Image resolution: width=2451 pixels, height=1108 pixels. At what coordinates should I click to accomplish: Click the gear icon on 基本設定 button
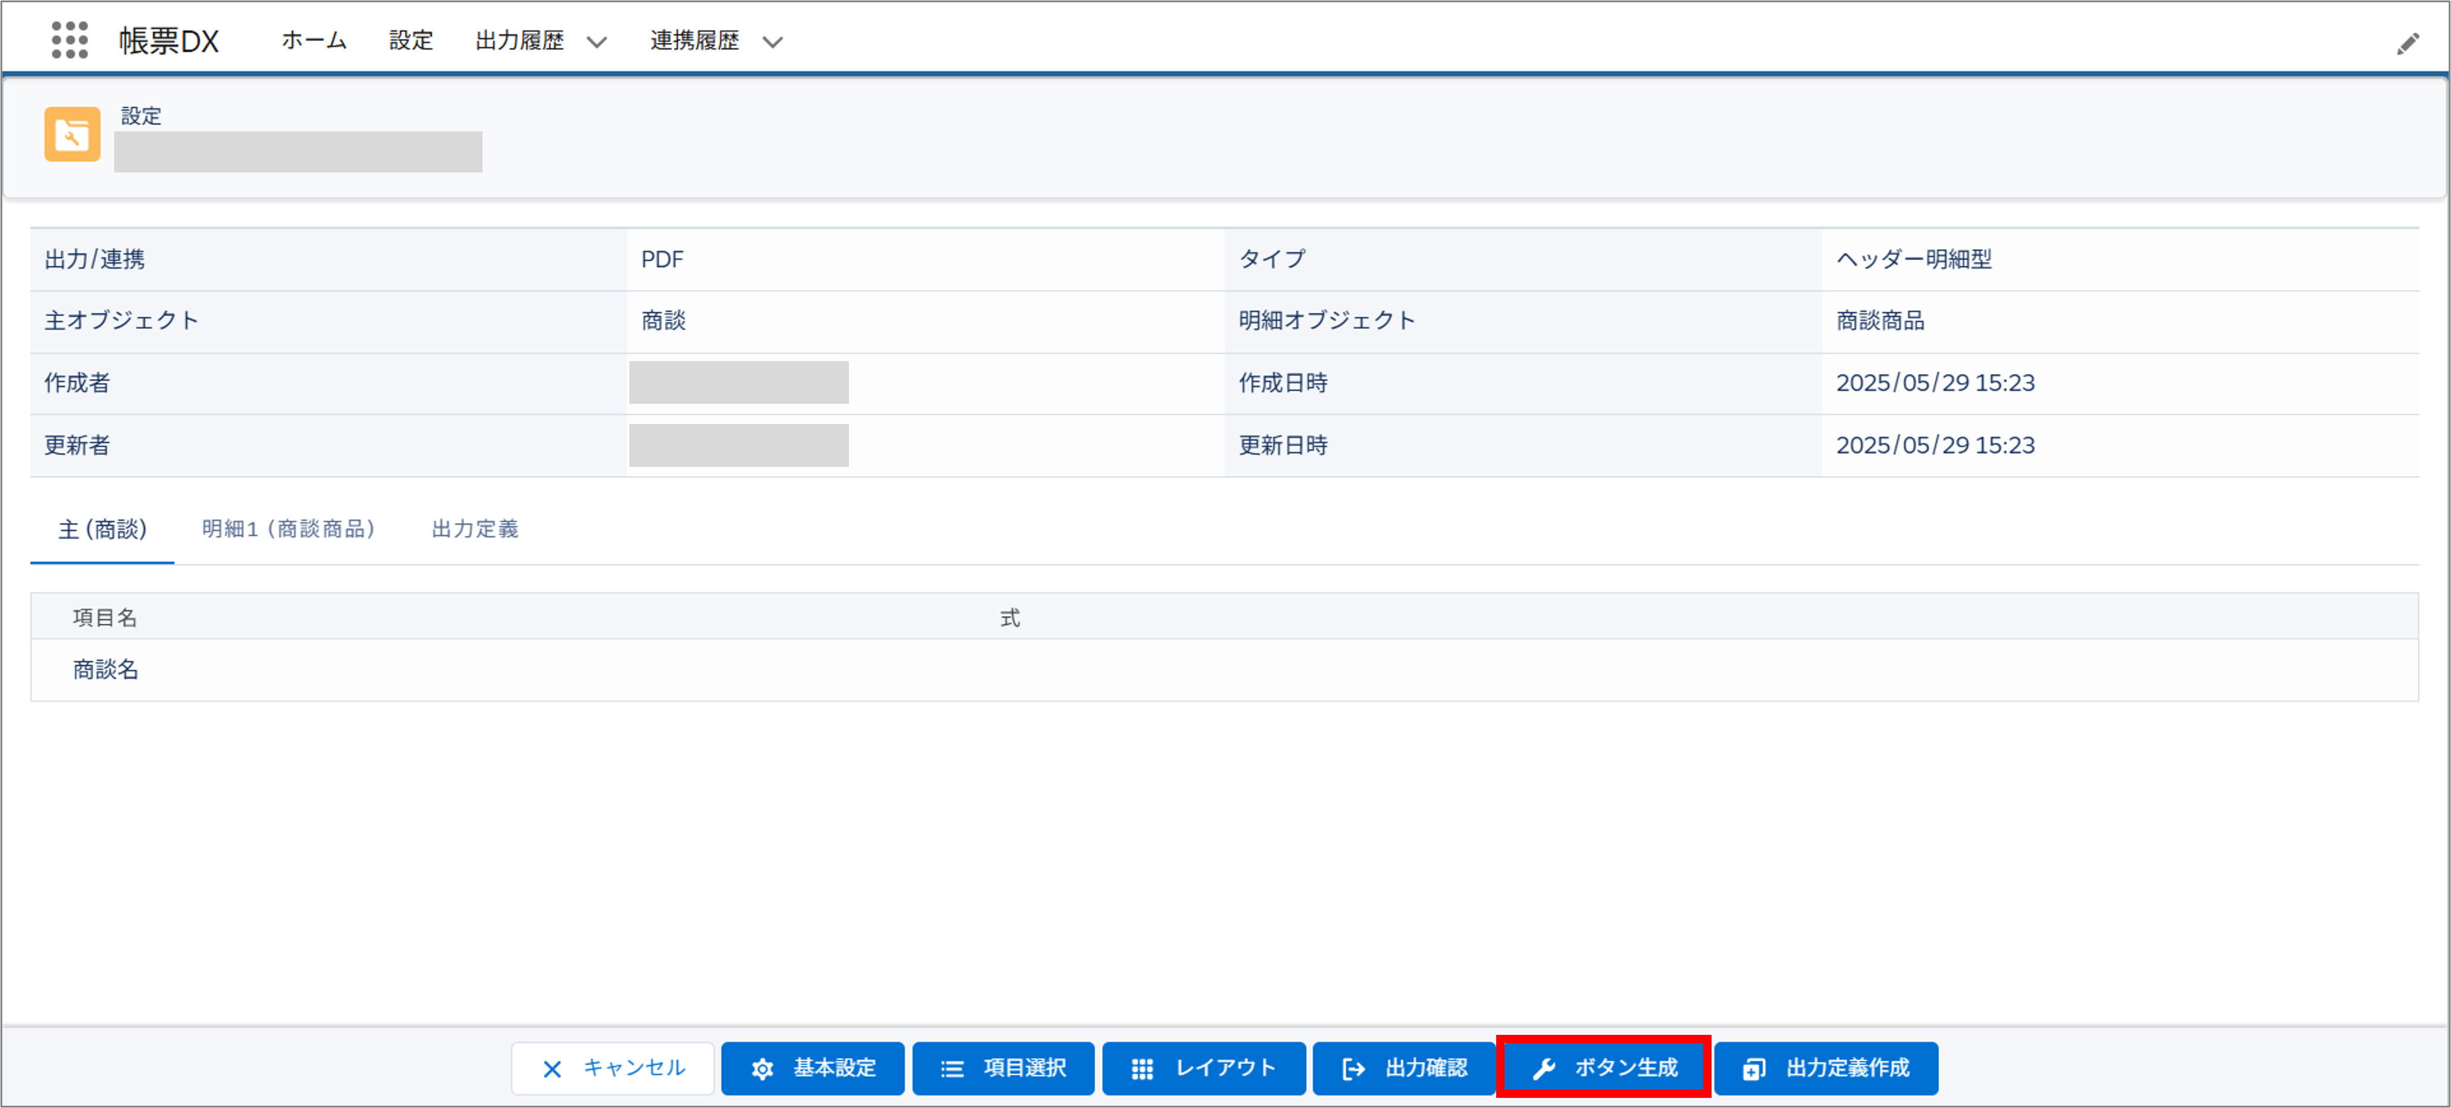point(762,1069)
